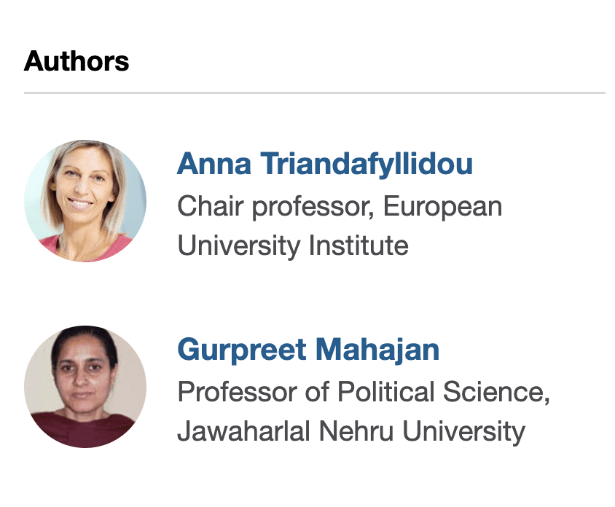The height and width of the screenshot is (507, 615).
Task: Click Anna Triandafyllidou's round profile photo
Action: 85,201
